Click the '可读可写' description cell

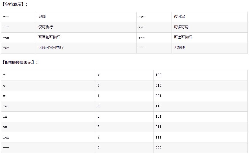coord(181,27)
